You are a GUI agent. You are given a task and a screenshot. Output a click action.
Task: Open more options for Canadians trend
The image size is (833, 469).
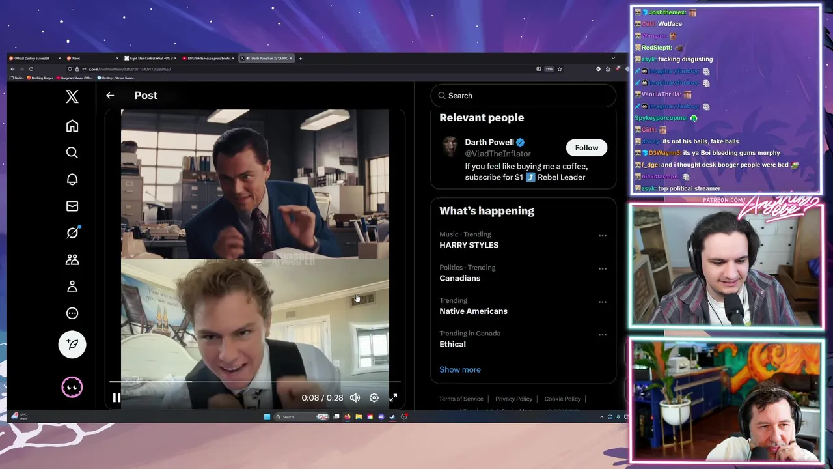[602, 269]
